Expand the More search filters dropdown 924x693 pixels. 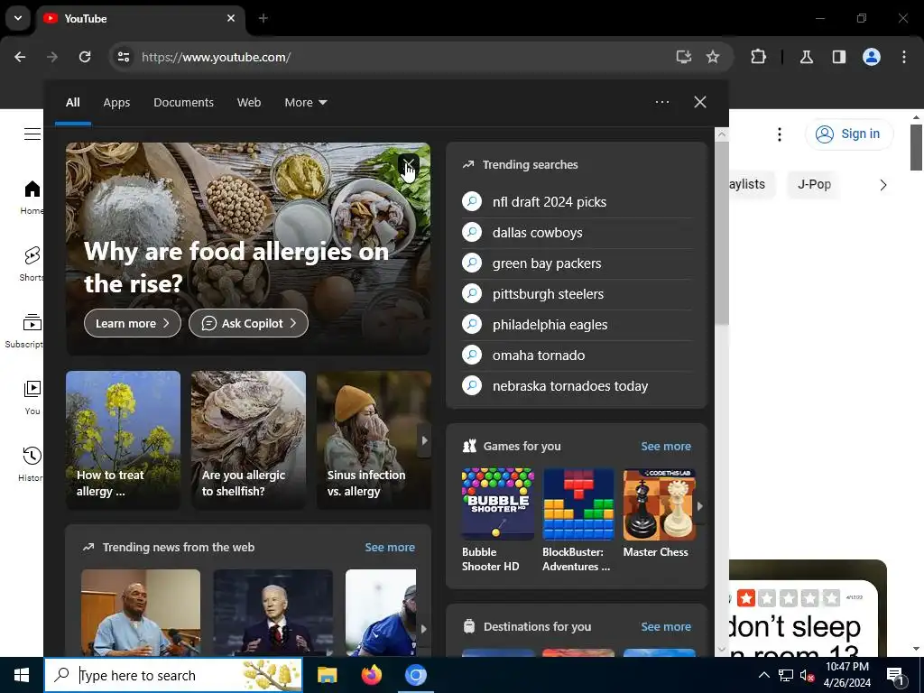tap(306, 103)
